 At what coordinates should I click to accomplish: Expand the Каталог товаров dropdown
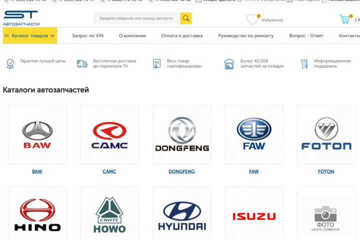(x=30, y=35)
